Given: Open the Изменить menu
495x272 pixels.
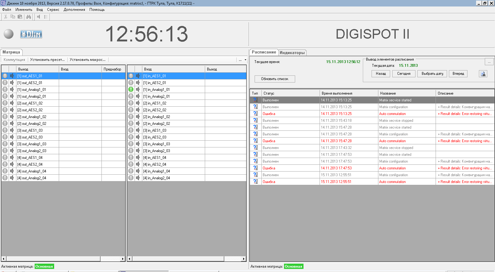Looking at the screenshot, I should point(24,10).
